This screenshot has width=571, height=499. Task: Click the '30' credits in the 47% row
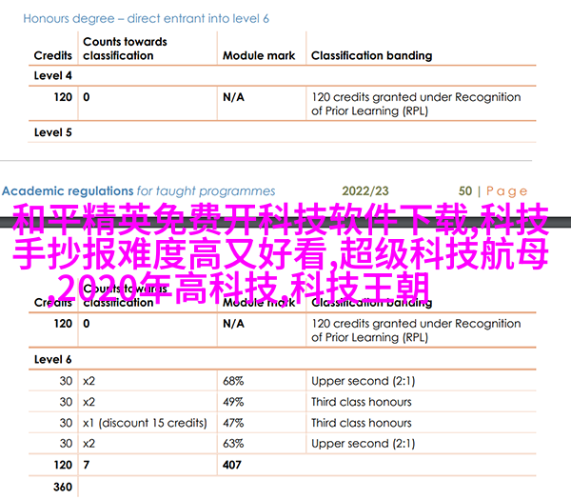coord(66,423)
